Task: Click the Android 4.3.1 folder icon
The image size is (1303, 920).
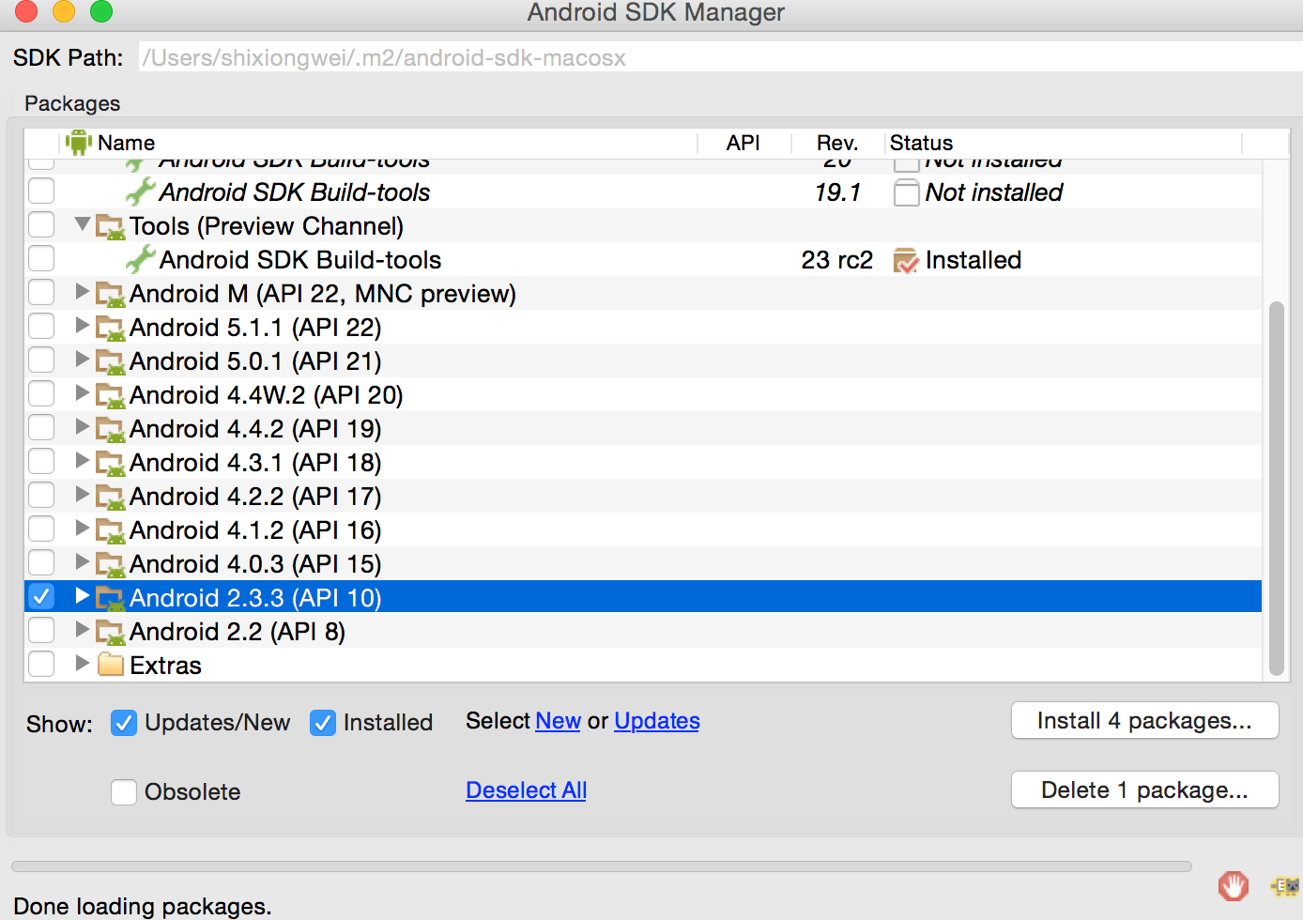Action: 111,463
